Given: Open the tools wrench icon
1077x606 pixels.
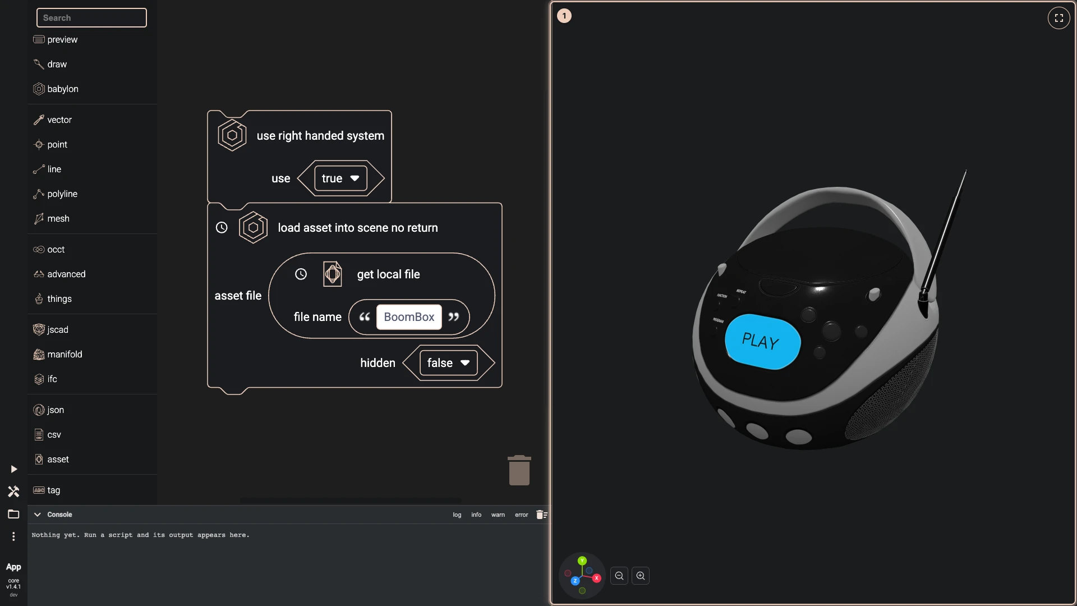Looking at the screenshot, I should click(x=13, y=492).
